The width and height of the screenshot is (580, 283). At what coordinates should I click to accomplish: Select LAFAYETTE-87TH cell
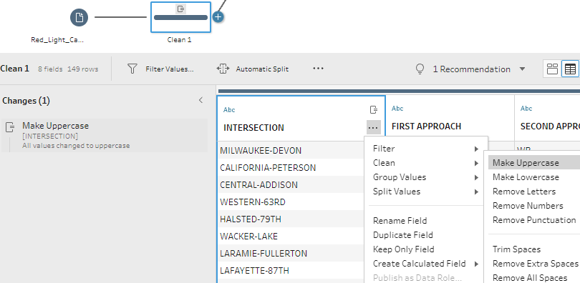coord(291,270)
